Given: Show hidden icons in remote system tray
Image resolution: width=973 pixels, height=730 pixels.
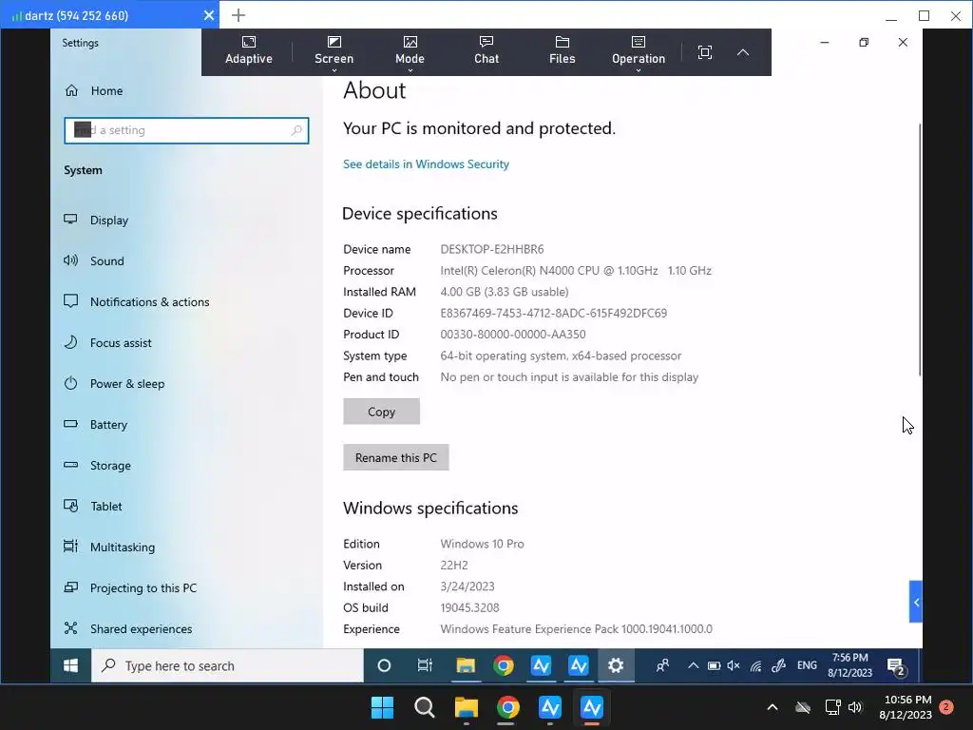Looking at the screenshot, I should pyautogui.click(x=693, y=665).
